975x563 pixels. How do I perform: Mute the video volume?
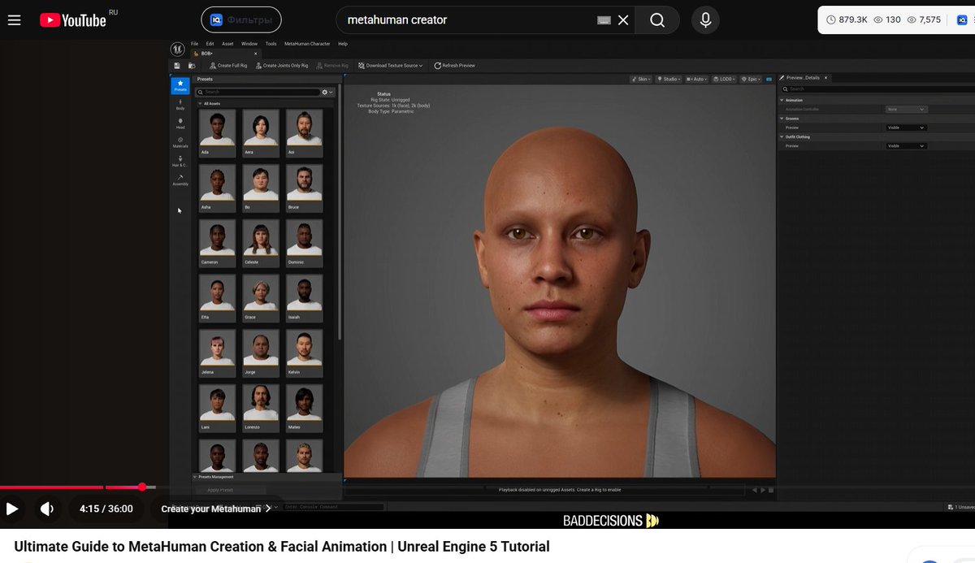tap(47, 509)
